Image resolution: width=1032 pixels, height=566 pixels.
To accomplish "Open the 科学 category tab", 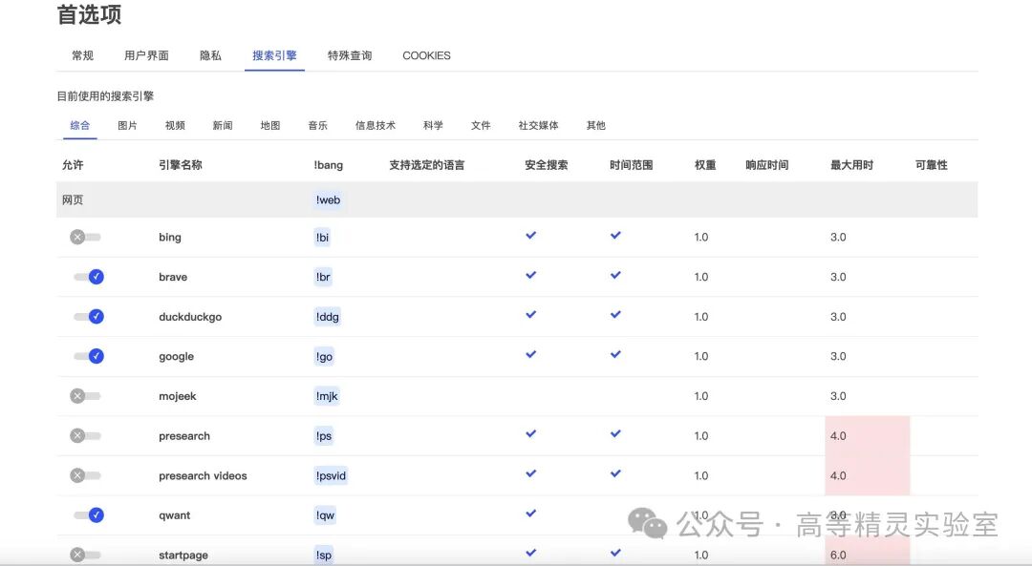I will pyautogui.click(x=433, y=126).
